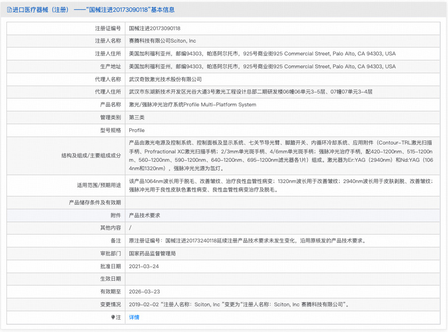Select registration number value 国械注进20173090118
The width and height of the screenshot is (448, 332).
click(x=154, y=28)
